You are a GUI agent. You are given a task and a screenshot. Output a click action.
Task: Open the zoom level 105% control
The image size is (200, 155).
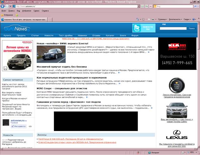tap(191, 152)
